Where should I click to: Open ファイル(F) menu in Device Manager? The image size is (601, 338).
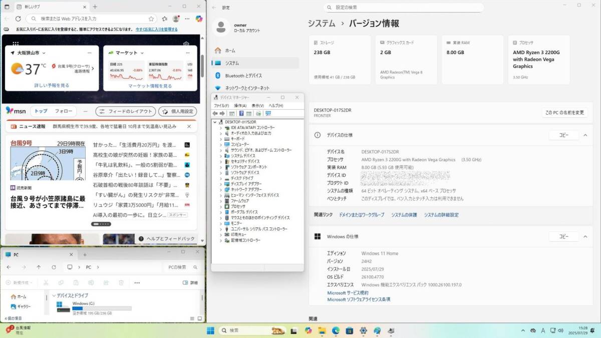click(x=221, y=106)
